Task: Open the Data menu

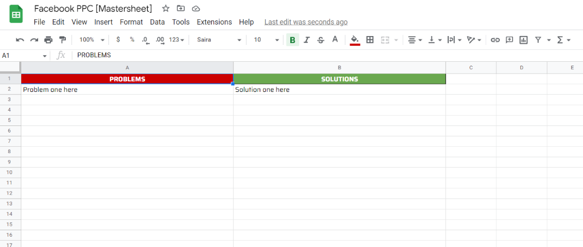Action: [158, 22]
